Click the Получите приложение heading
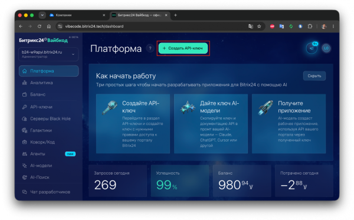This screenshot has height=220, width=354. (294, 107)
